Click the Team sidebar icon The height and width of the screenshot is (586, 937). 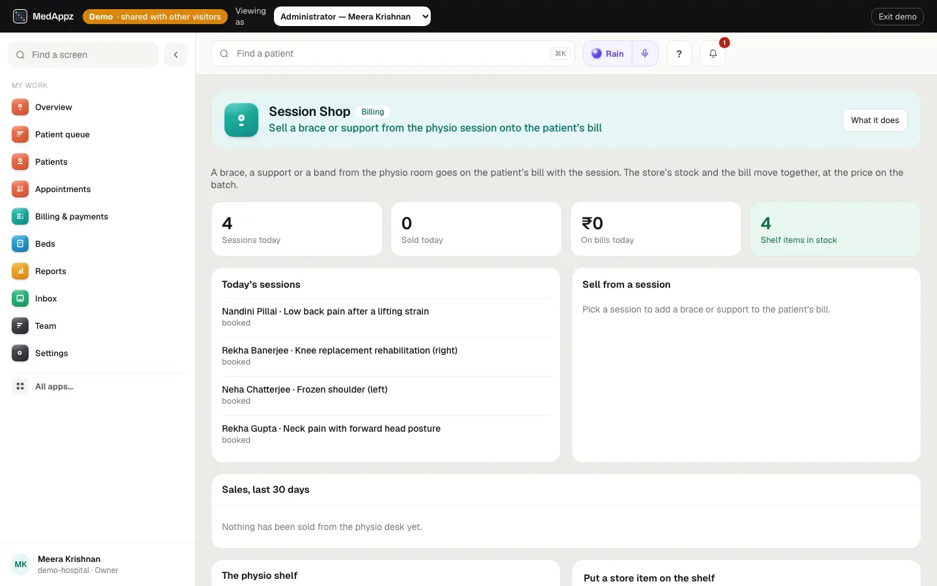pyautogui.click(x=20, y=326)
